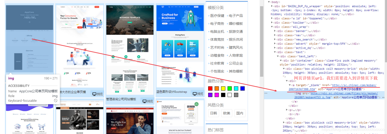Screen dimensions: 387x134
Task: Open the 人物家庭 category
Action: coord(236,55)
